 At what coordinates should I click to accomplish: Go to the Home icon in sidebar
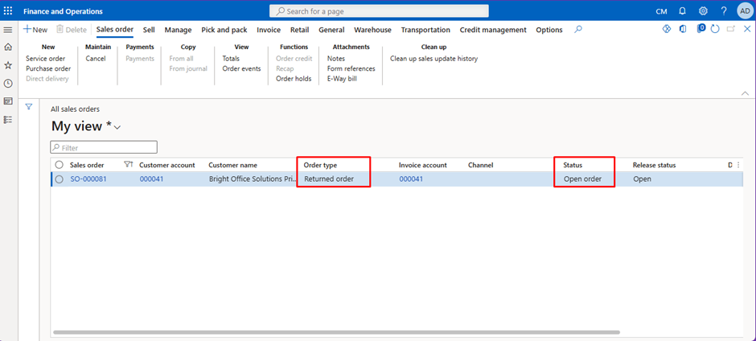click(x=8, y=47)
